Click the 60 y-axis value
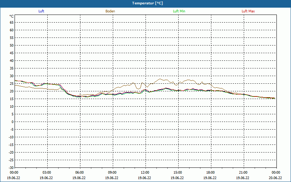291x182 pixels. pyautogui.click(x=12, y=30)
